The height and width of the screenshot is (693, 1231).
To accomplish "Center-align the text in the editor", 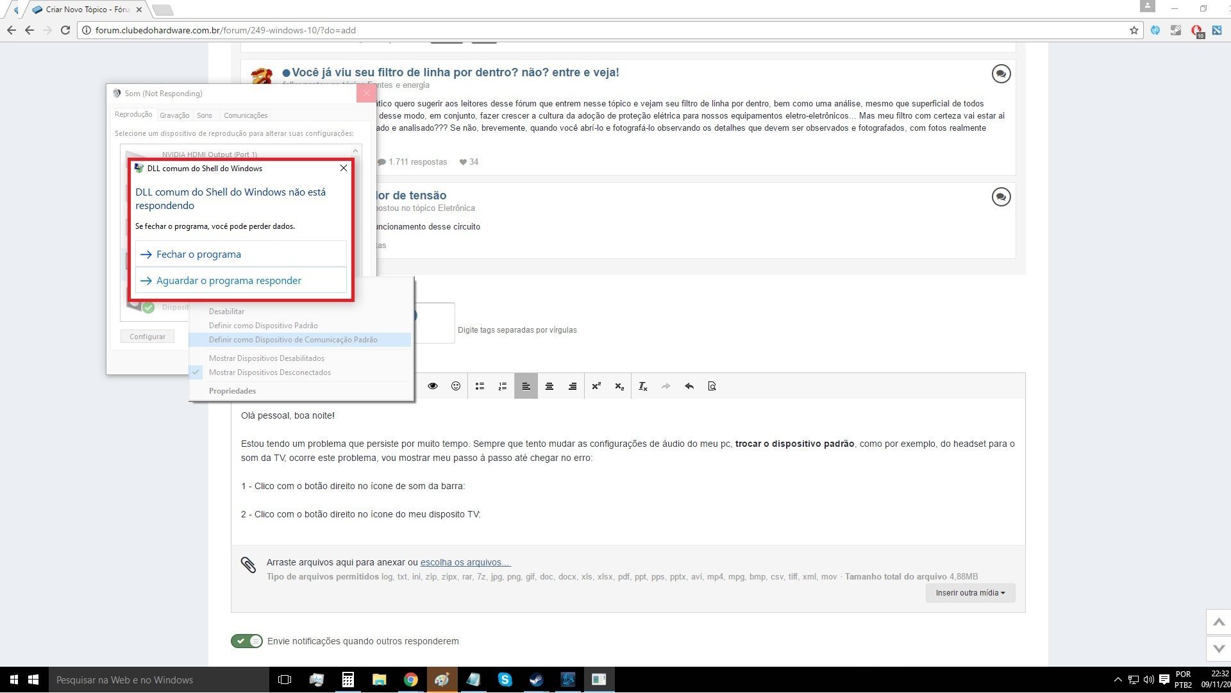I will click(549, 386).
